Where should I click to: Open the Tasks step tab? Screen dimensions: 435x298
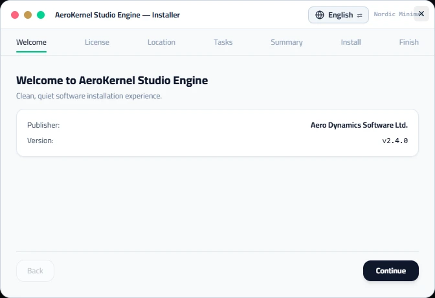(223, 42)
